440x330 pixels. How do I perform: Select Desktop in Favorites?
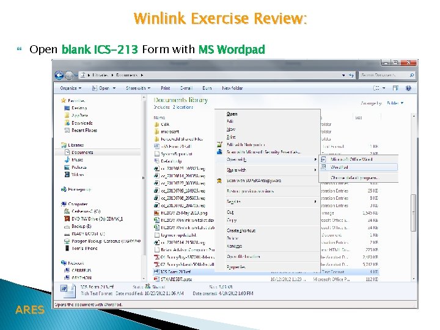click(x=76, y=108)
